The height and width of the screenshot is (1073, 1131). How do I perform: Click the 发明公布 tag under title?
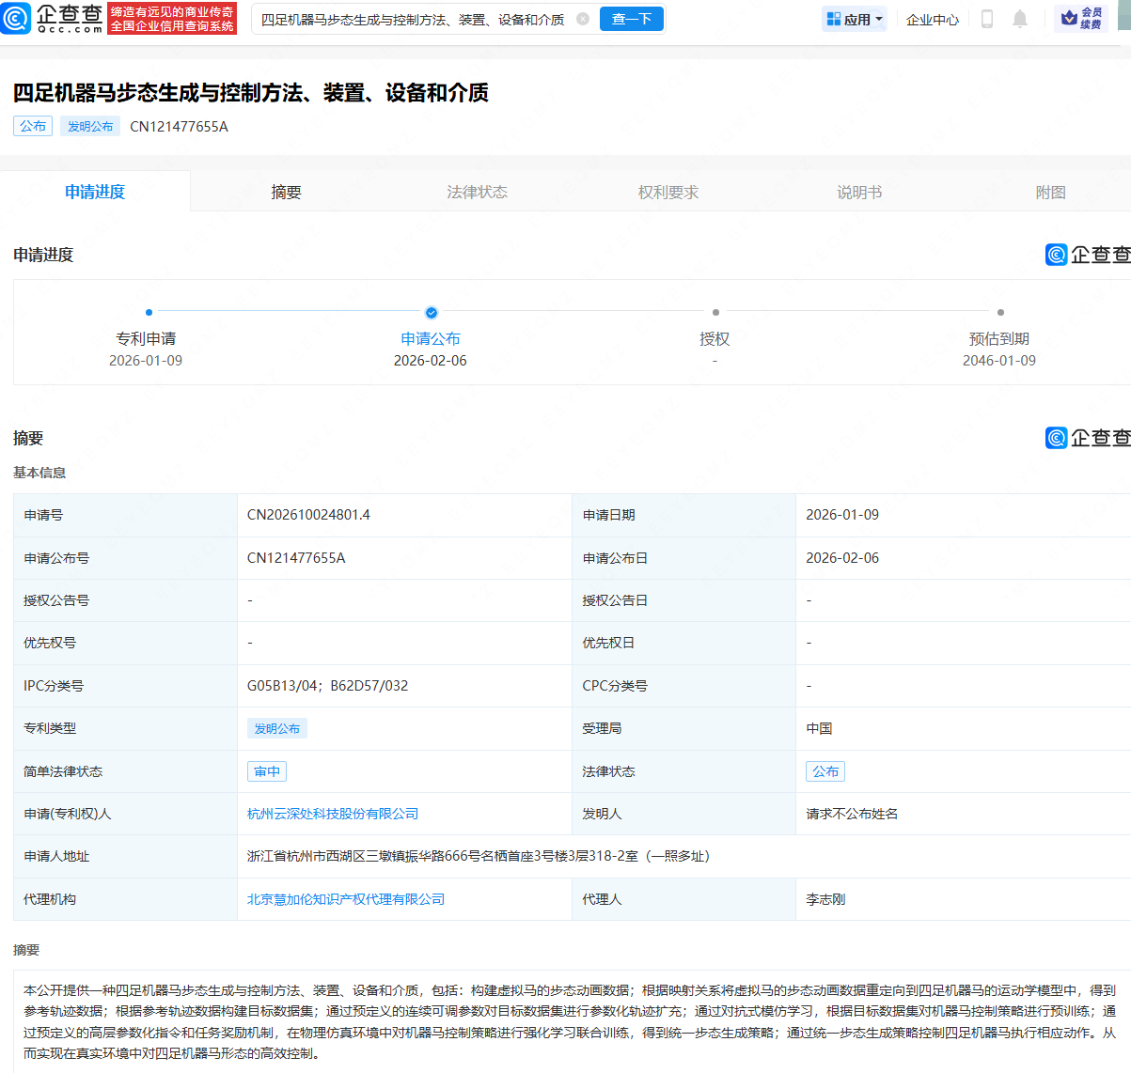point(90,126)
